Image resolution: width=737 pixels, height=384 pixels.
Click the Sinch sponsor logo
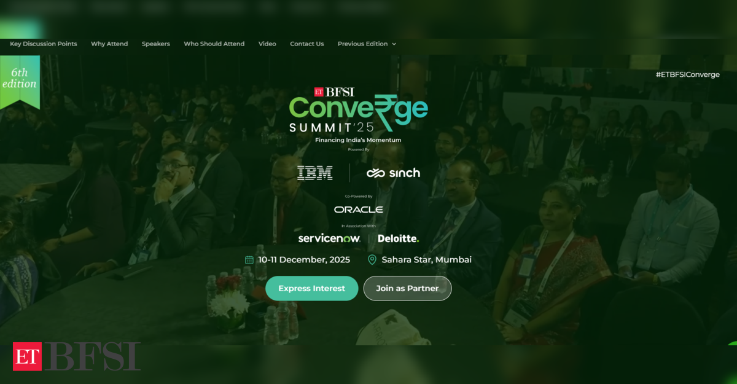(x=394, y=173)
